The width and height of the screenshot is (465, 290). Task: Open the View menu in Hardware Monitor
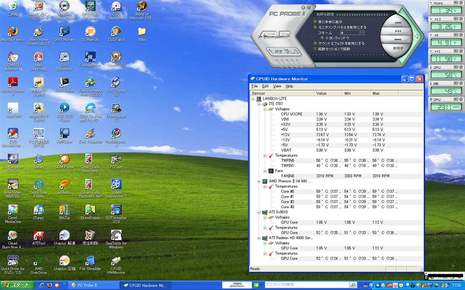tap(277, 86)
